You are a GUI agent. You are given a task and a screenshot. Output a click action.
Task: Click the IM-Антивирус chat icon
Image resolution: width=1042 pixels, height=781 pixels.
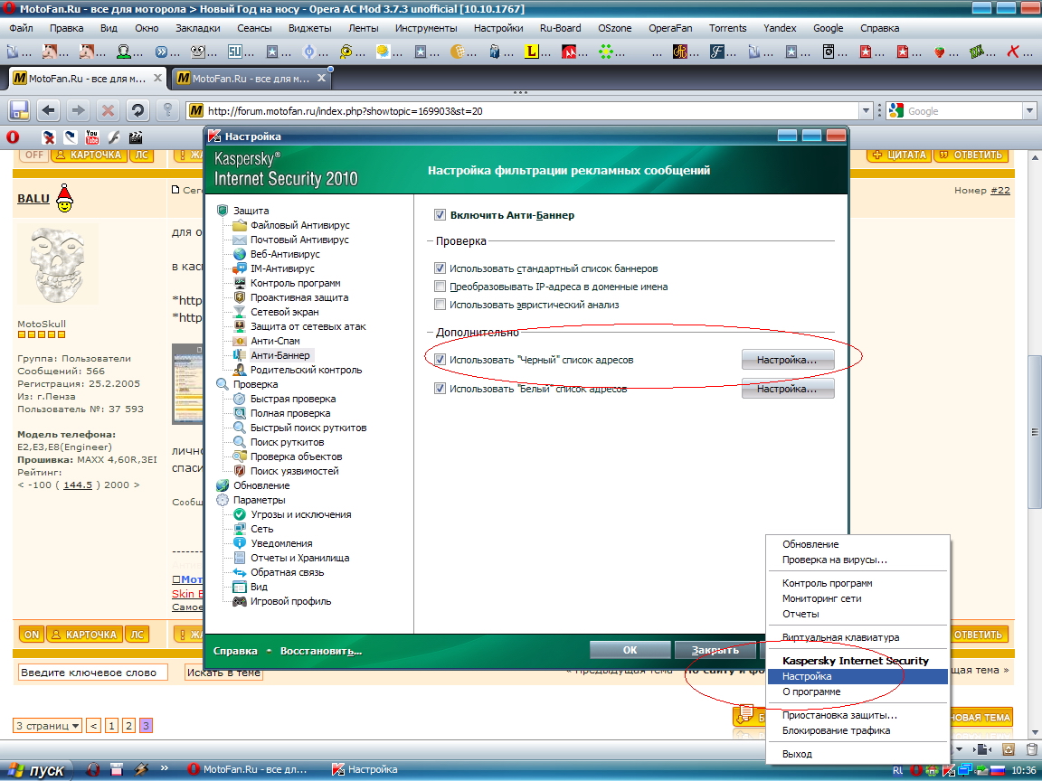(240, 269)
